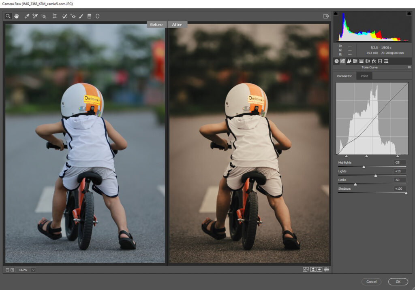
Task: Switch to Point curve tab
Action: coord(364,76)
